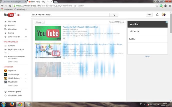Open the Windows Start button

click(3, 104)
